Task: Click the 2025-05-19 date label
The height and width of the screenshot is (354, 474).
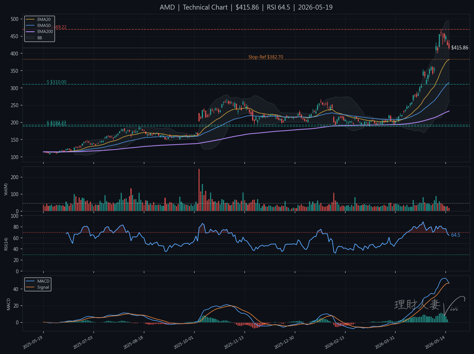Action: click(x=33, y=342)
